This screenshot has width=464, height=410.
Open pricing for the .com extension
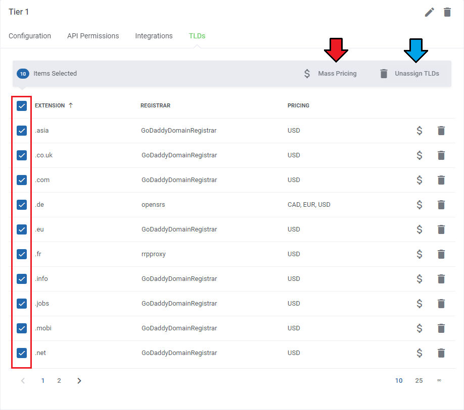coord(420,180)
